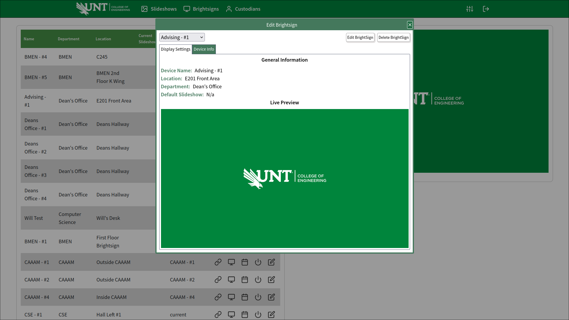Close the Edit Brightsign dialog
The image size is (569, 320).
[410, 25]
